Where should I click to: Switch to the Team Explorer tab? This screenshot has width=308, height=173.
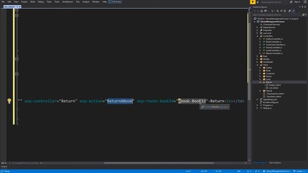pyautogui.click(x=275, y=163)
